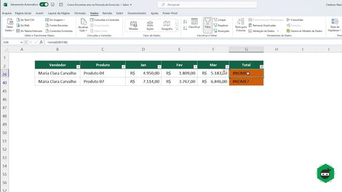This screenshot has width=342, height=192.
Task: Open Gerenciar Modelo de Dados
Action: pyautogui.click(x=305, y=31)
